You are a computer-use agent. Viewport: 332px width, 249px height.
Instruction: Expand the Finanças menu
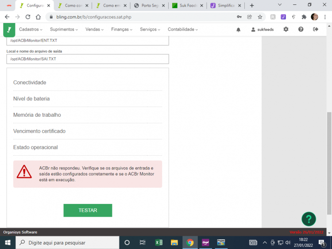(122, 29)
